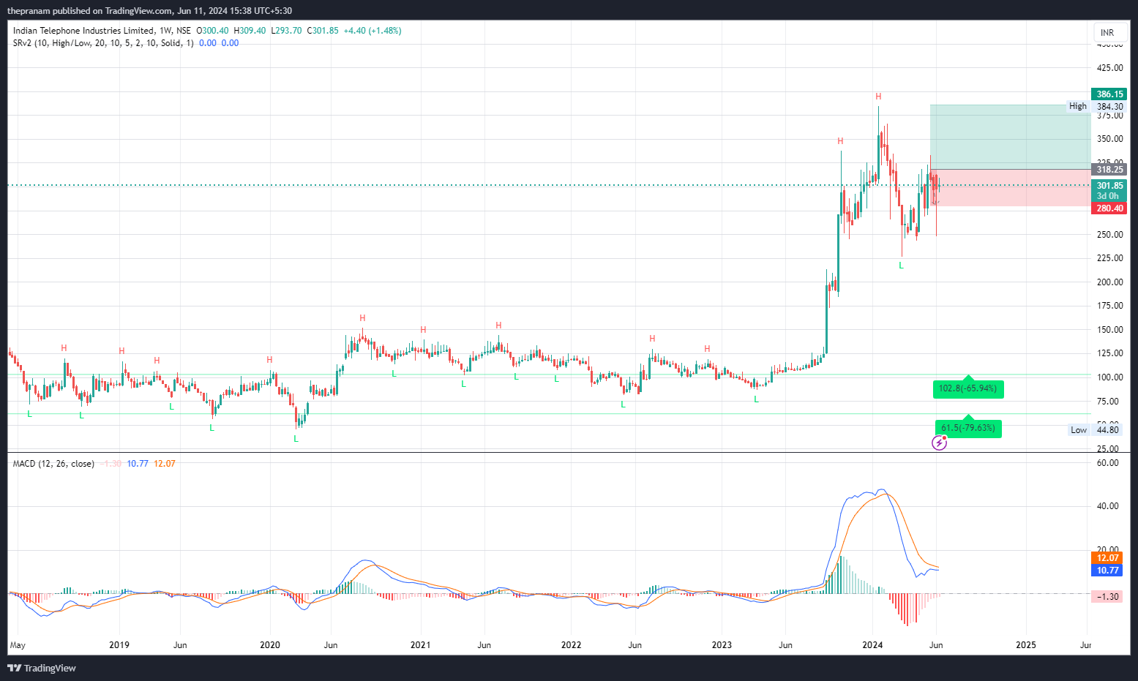Viewport: 1138px width, 681px height.
Task: Click the +4.40 (+1.48%) change value
Action: click(373, 31)
